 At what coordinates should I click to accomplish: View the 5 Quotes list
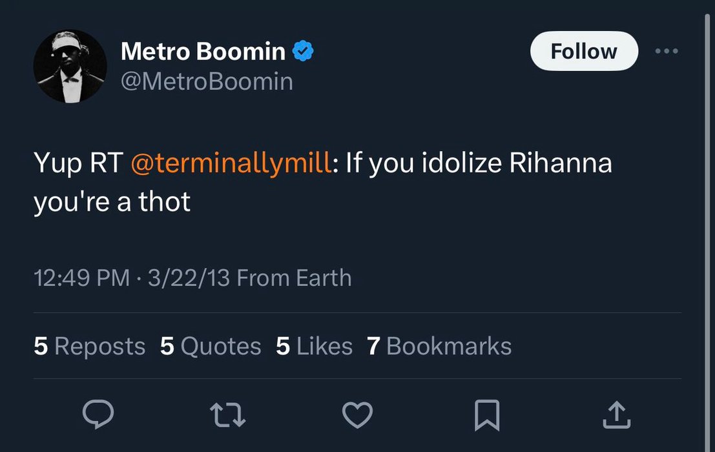click(x=211, y=346)
